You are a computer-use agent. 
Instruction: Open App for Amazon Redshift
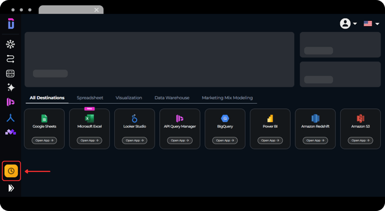click(315, 140)
